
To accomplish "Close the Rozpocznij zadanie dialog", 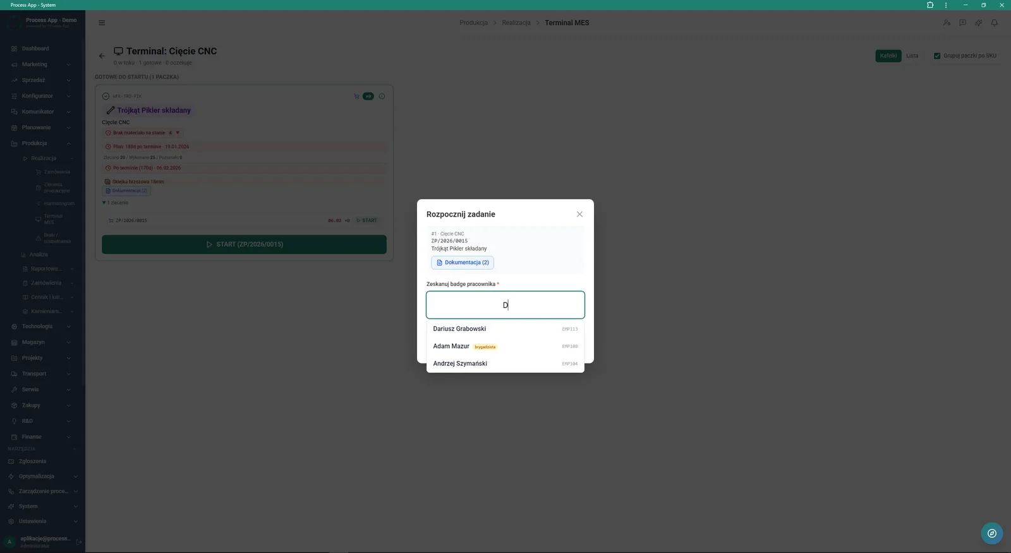I will tap(579, 214).
